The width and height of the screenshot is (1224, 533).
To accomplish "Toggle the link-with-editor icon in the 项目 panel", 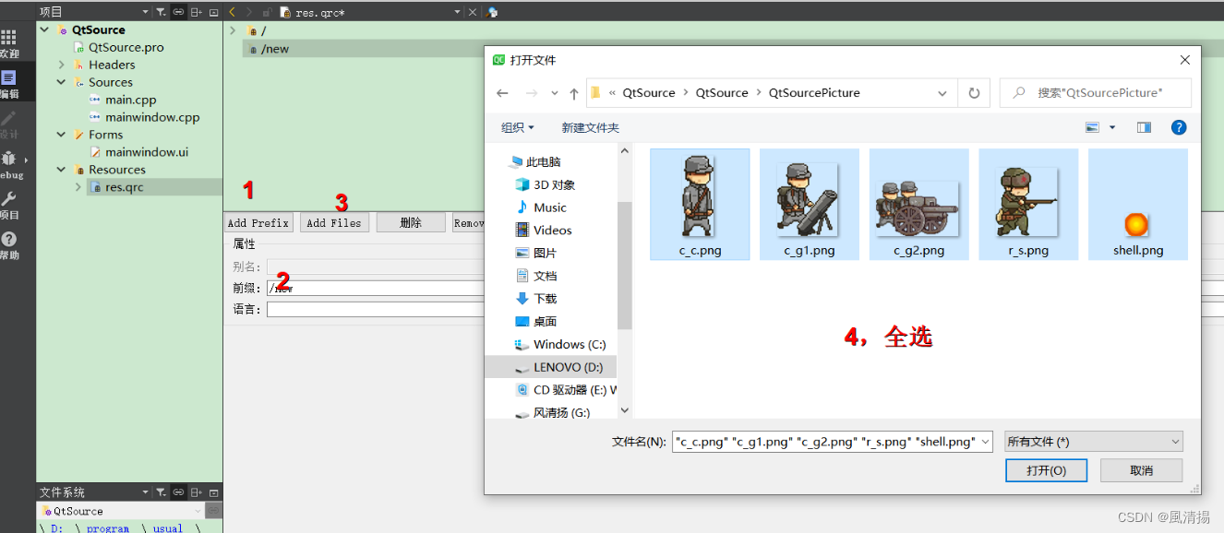I will tap(178, 12).
